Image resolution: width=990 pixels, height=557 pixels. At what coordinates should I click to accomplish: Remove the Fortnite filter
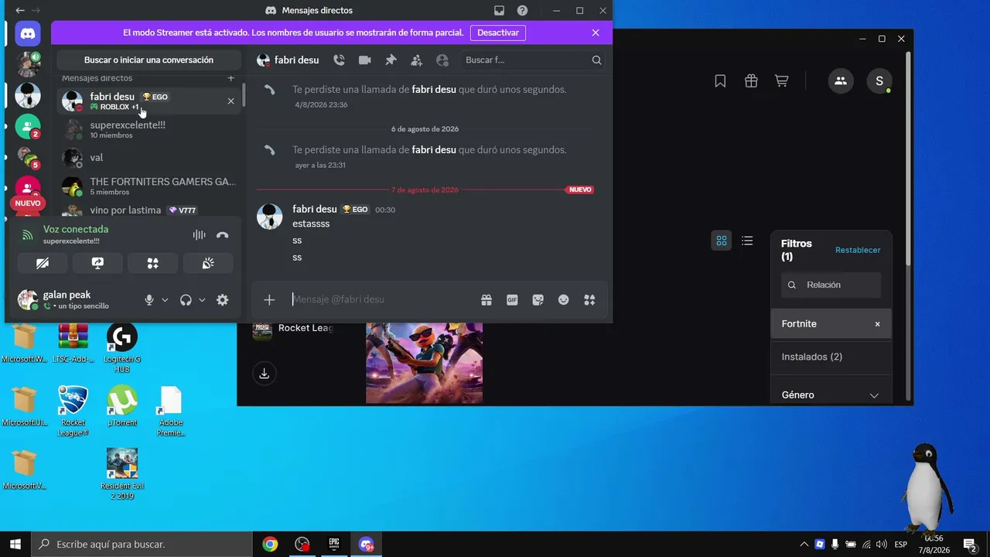click(877, 324)
